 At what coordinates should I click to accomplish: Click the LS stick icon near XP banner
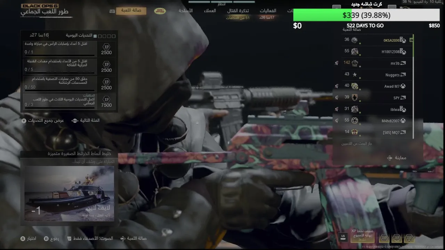(x=343, y=237)
